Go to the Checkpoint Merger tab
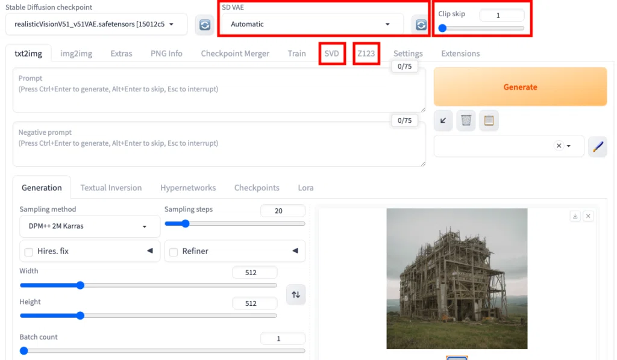617x360 pixels. (x=236, y=54)
